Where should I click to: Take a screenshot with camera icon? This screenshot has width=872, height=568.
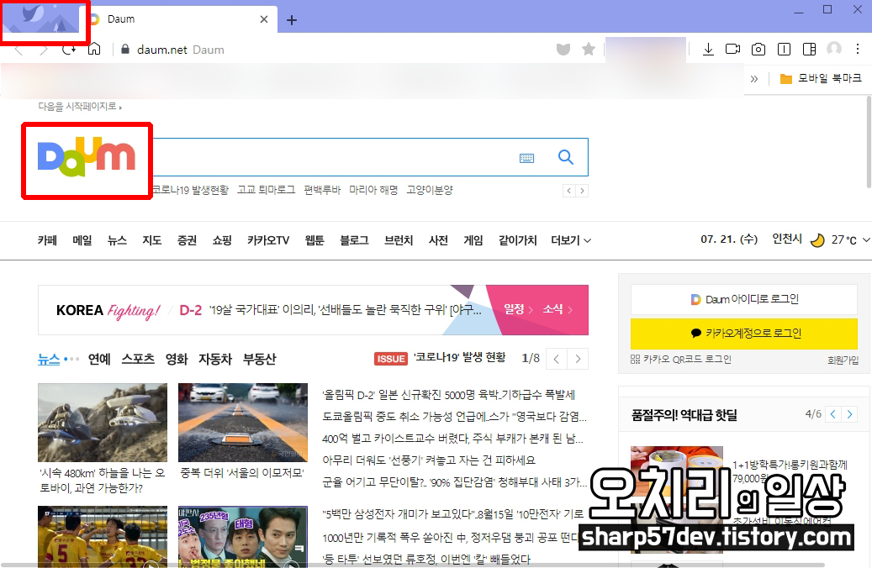pyautogui.click(x=758, y=50)
